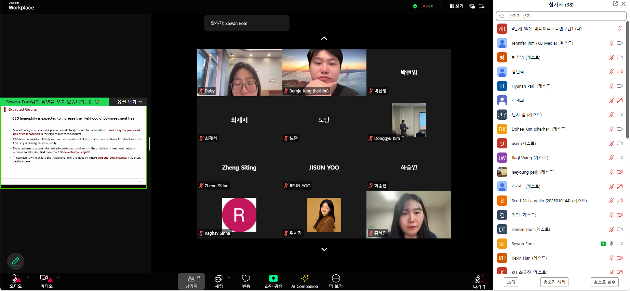Click the green annotation pencil icon
630x291 pixels.
(16, 261)
